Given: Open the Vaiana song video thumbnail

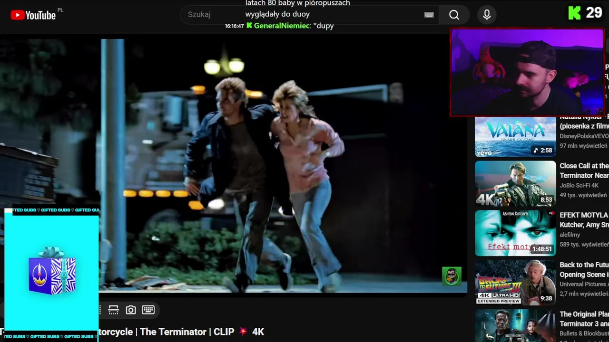Looking at the screenshot, I should click(x=515, y=137).
